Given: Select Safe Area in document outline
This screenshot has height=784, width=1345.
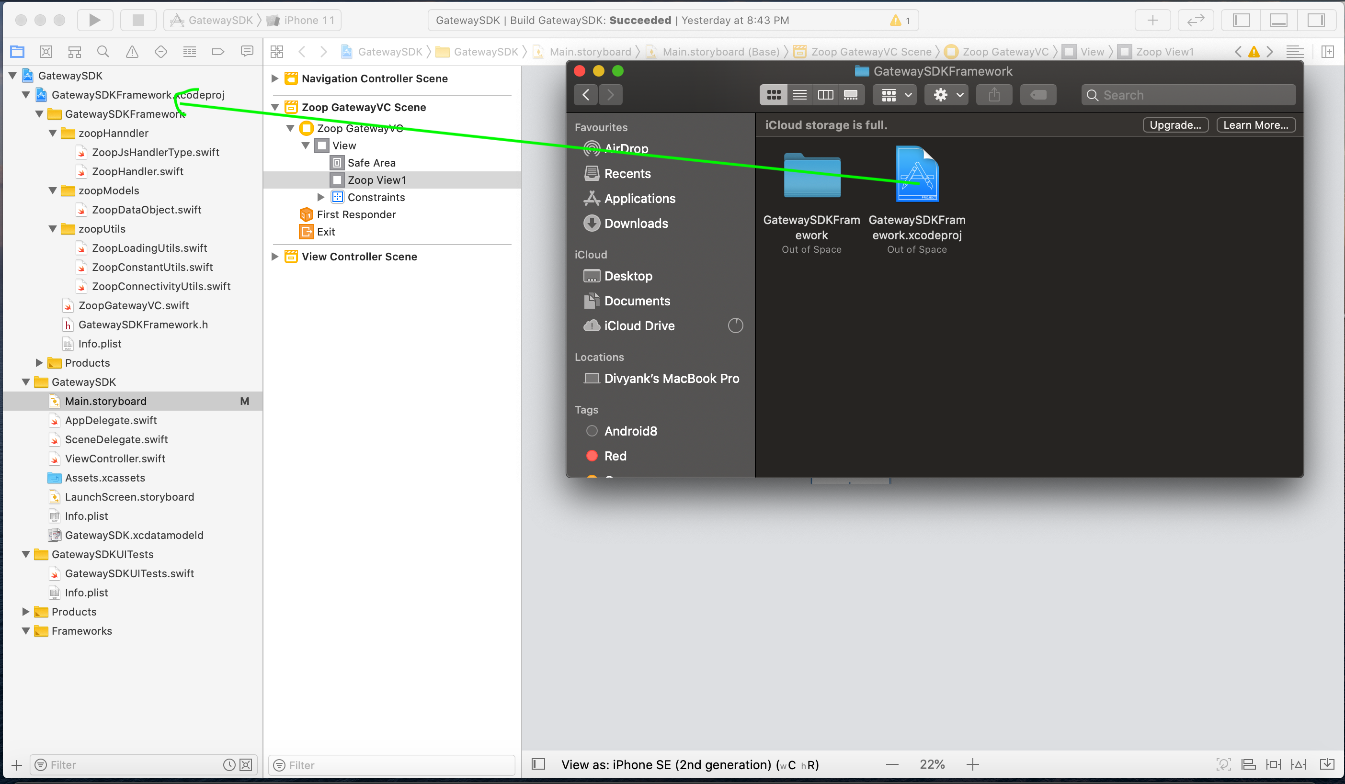Looking at the screenshot, I should click(x=372, y=163).
